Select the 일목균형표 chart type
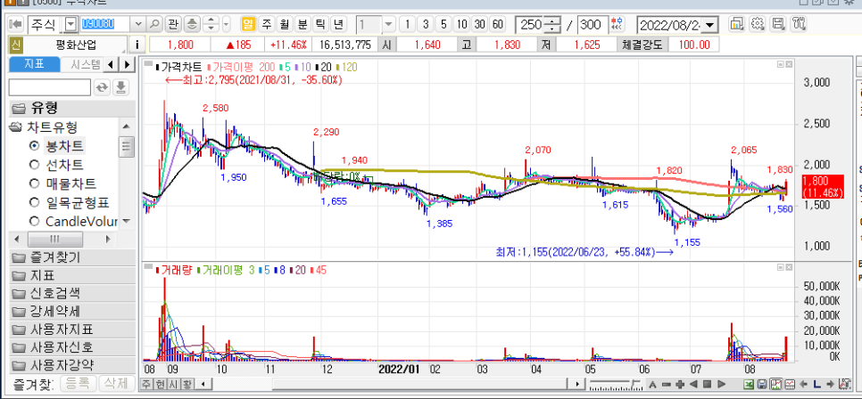This screenshot has height=399, width=862. pyautogui.click(x=34, y=202)
